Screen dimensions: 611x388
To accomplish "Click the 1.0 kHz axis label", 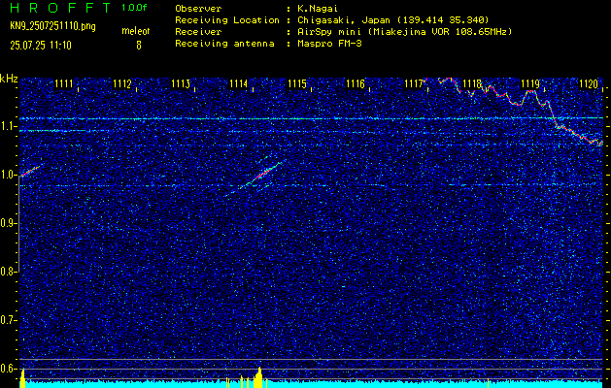I will (8, 175).
